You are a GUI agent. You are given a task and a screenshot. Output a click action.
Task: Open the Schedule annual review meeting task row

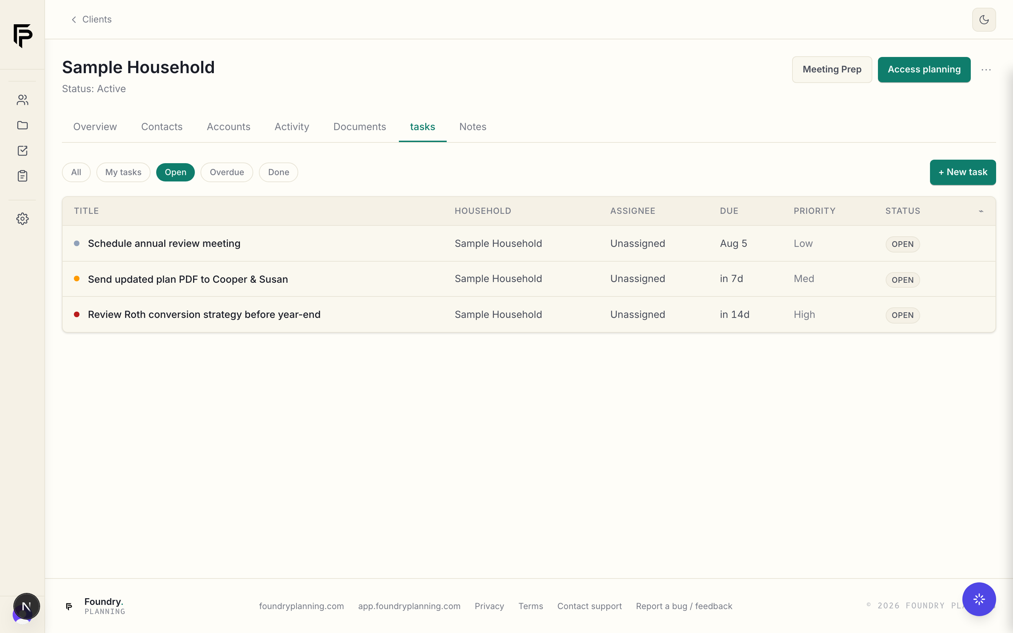tap(529, 244)
